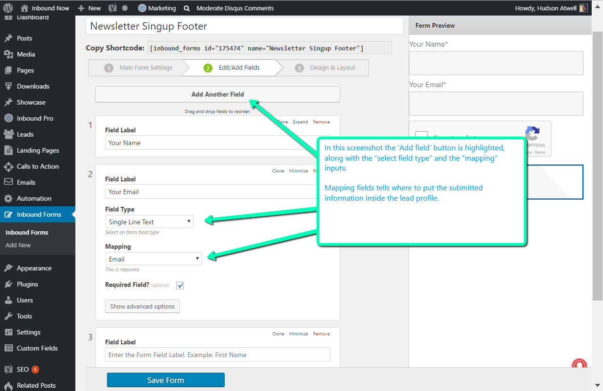The width and height of the screenshot is (603, 391).
Task: Toggle the Required Field checkbox
Action: 180,285
